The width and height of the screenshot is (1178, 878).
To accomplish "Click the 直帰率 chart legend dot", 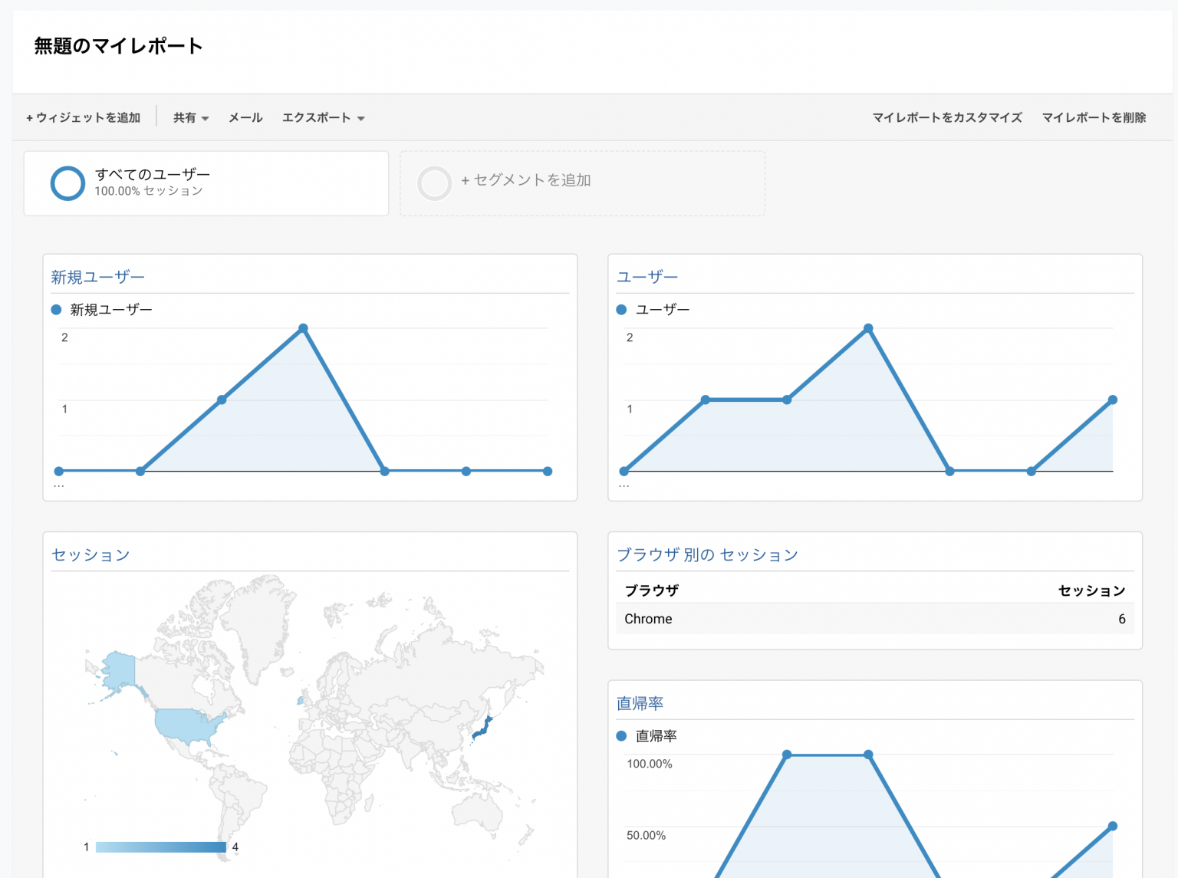I will 621,736.
